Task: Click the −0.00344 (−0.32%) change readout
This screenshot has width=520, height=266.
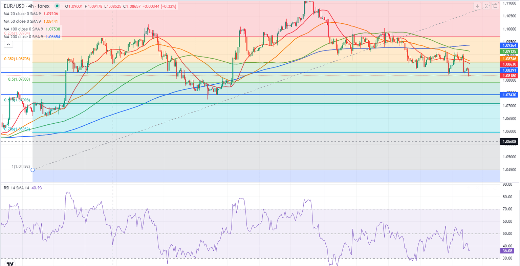Action: coord(160,6)
